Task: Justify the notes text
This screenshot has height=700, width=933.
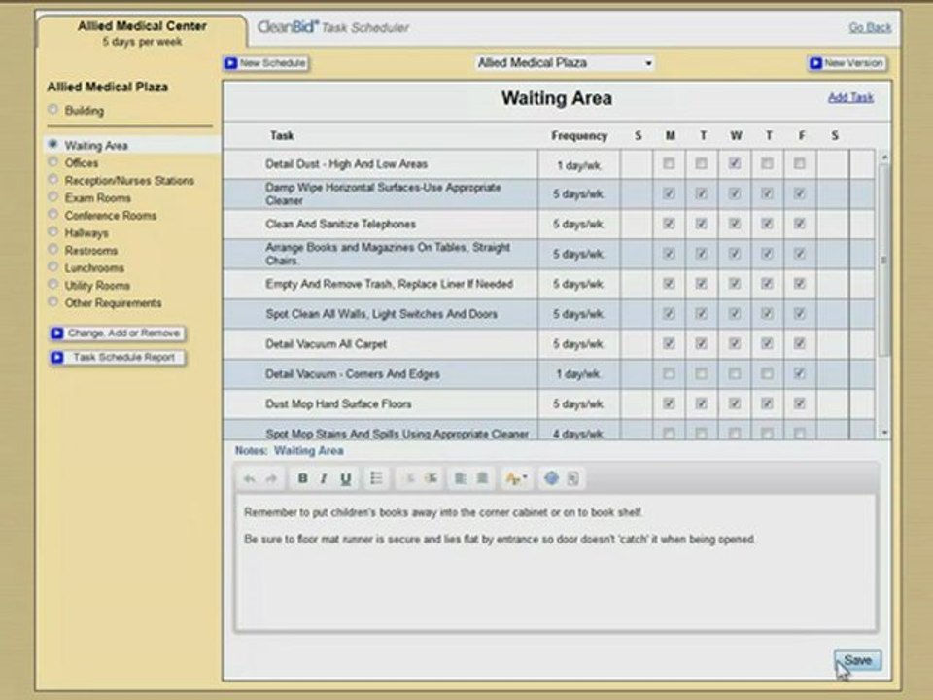Action: [x=483, y=478]
